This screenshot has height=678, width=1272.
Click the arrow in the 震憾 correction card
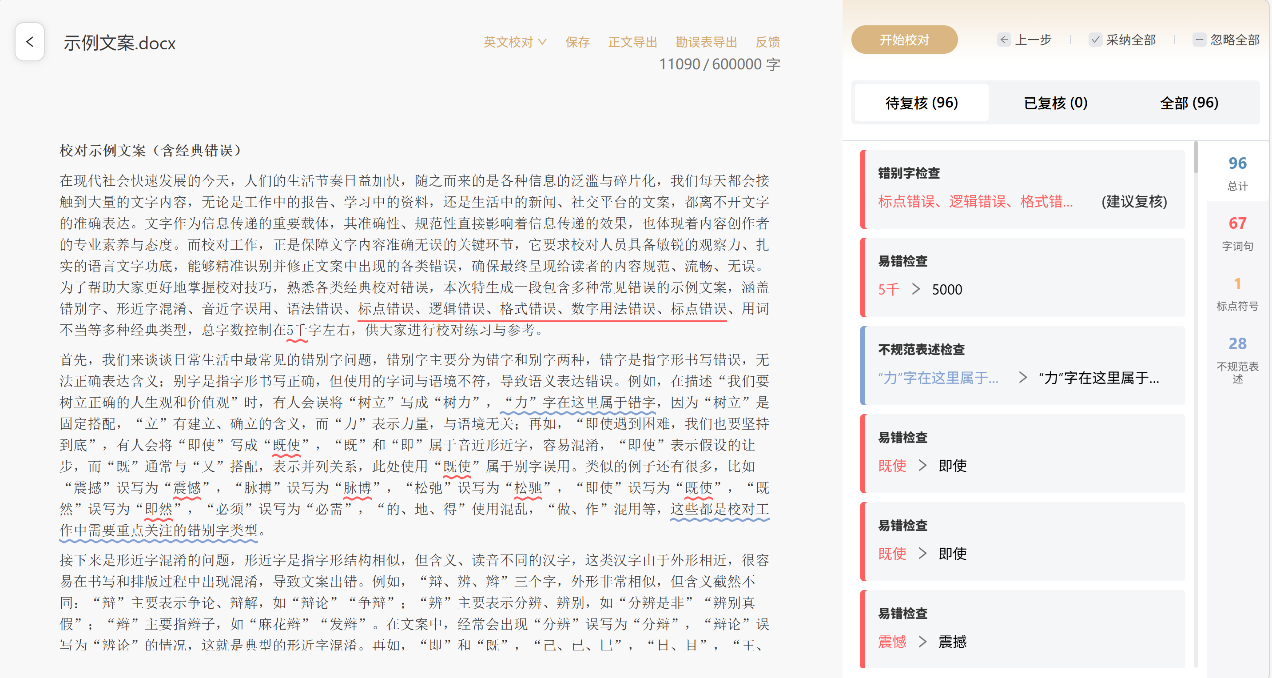[922, 642]
